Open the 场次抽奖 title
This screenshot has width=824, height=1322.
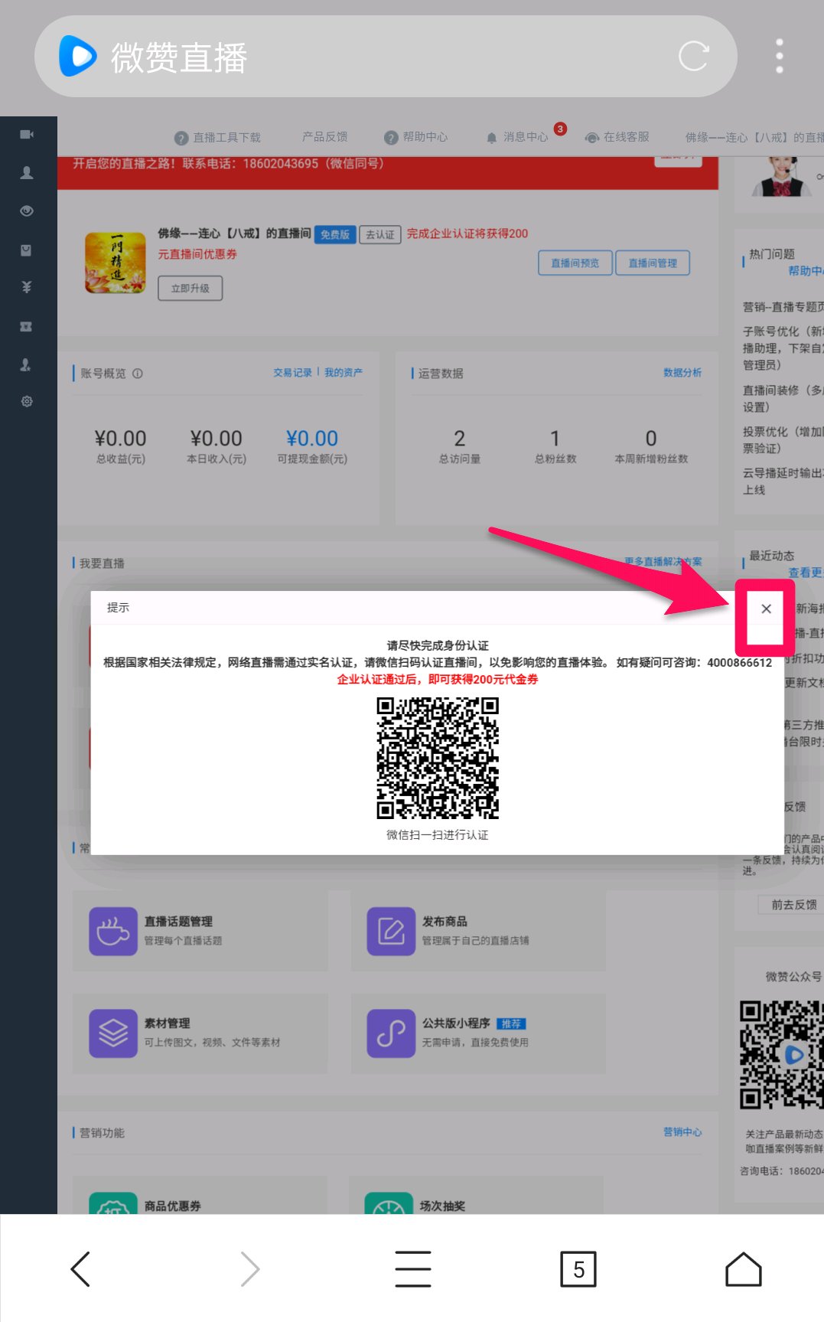(442, 1206)
